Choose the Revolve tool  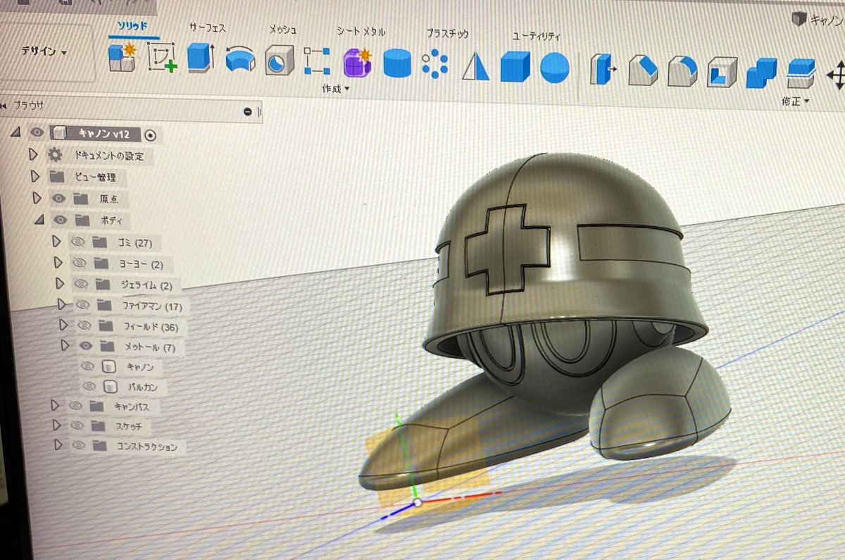pyautogui.click(x=240, y=59)
